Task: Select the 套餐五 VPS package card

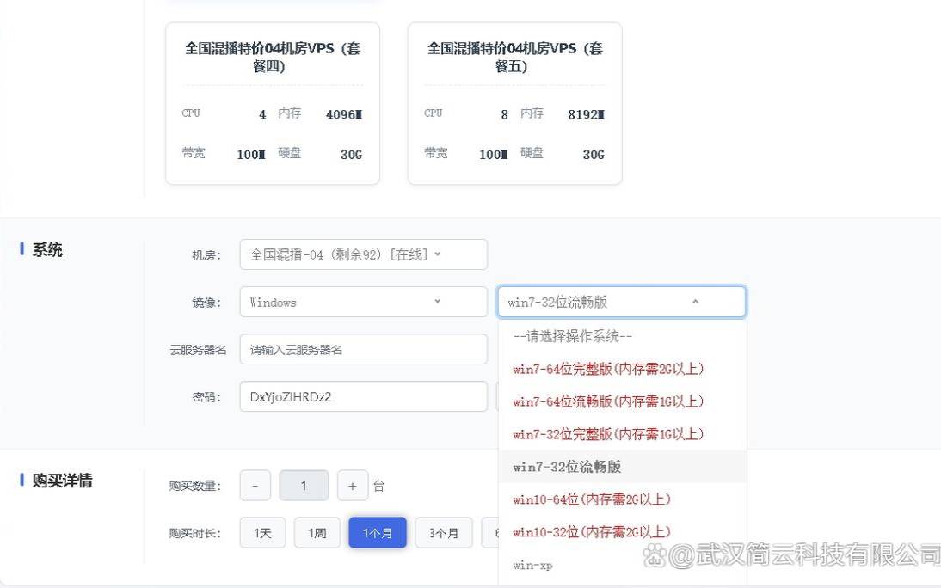Action: 514,103
